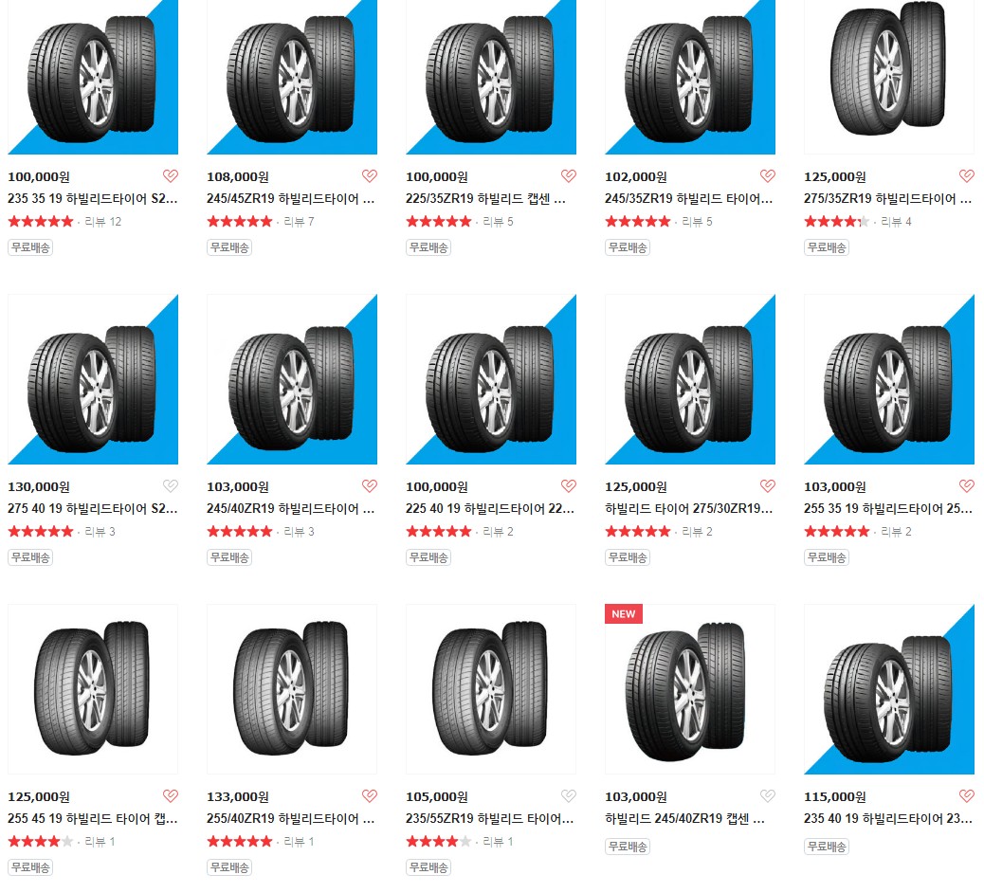984x893 pixels.
Task: Click 무료배송 badge under 275 40 19 tire
Action: (x=30, y=557)
